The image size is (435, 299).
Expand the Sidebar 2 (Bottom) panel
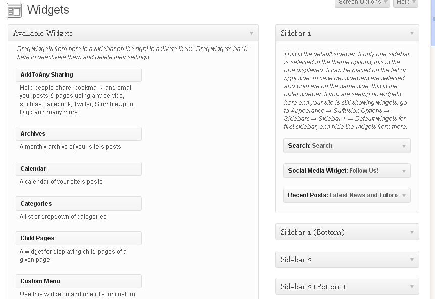point(412,287)
